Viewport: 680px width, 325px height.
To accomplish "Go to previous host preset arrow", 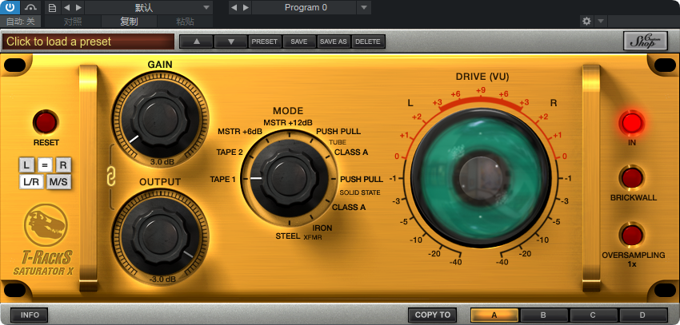I will pyautogui.click(x=66, y=7).
